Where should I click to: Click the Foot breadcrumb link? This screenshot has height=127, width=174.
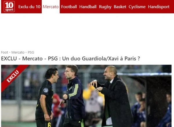[4, 52]
